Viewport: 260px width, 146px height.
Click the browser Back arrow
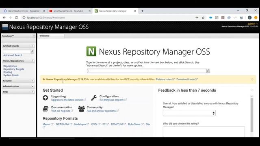tap(4, 17)
